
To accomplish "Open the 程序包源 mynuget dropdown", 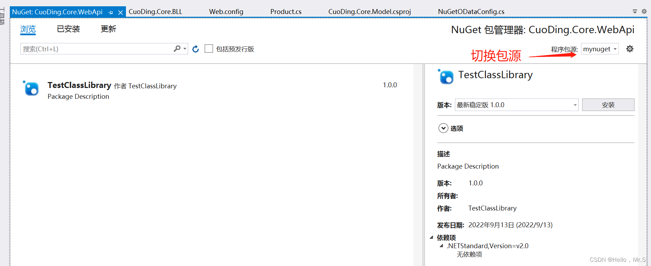I will pyautogui.click(x=600, y=49).
